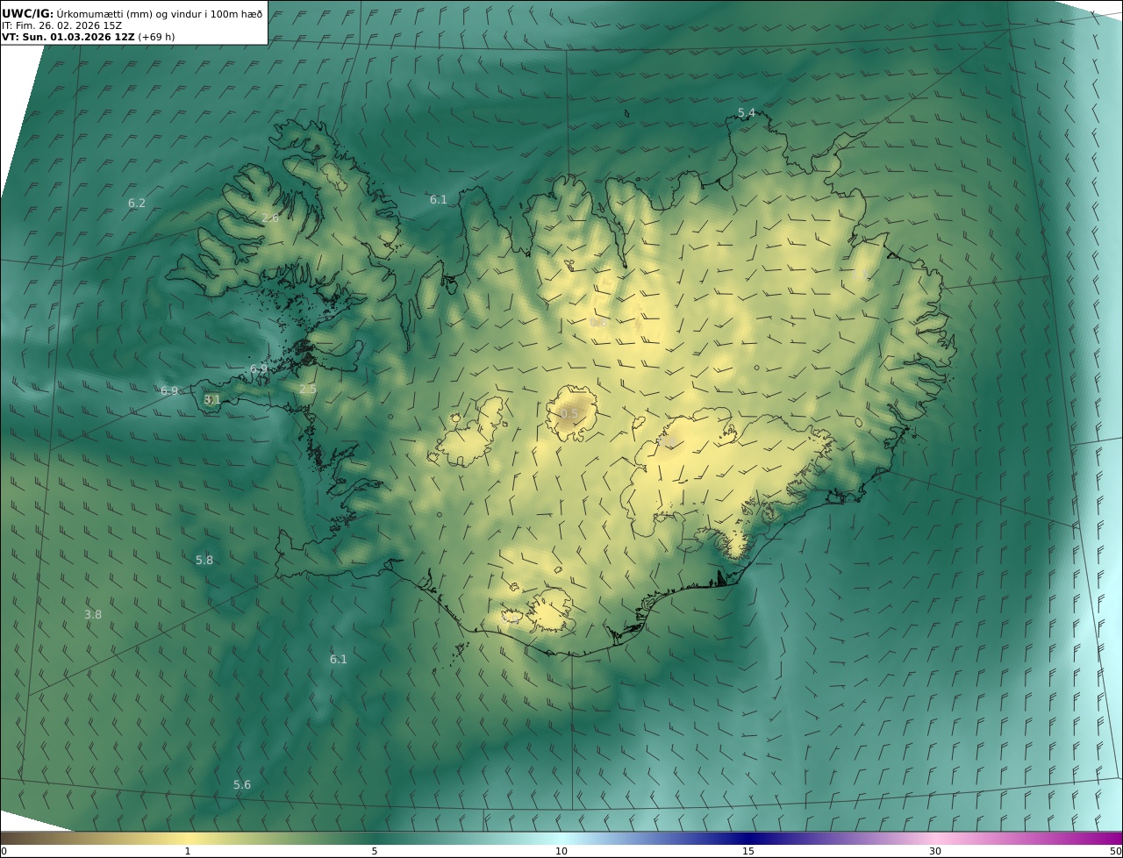The image size is (1123, 858).
Task: Click the 3.1 value label on the map
Action: [212, 400]
